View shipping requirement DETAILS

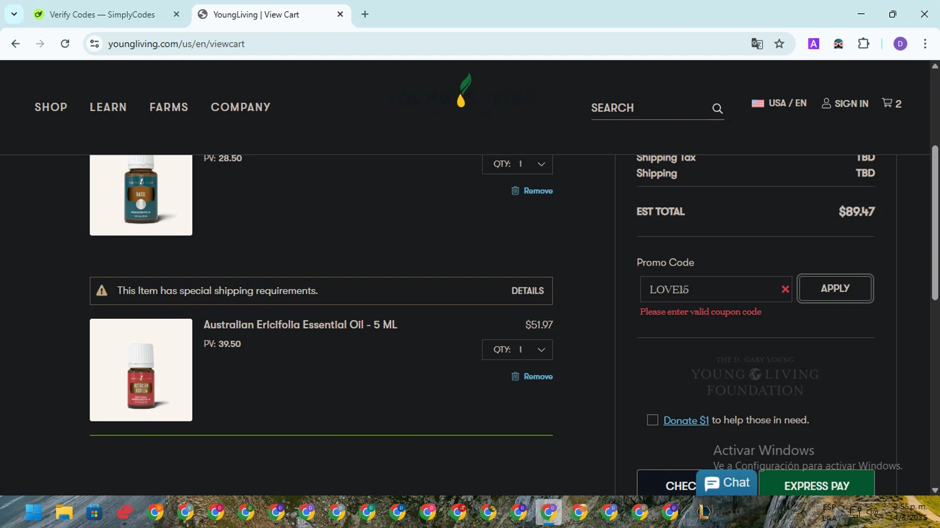click(x=528, y=291)
